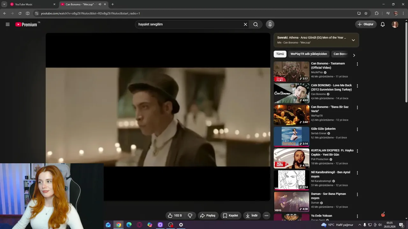The image size is (408, 229).
Task: Mute the Can Bonomo tab via speaker icon
Action: pos(100,4)
